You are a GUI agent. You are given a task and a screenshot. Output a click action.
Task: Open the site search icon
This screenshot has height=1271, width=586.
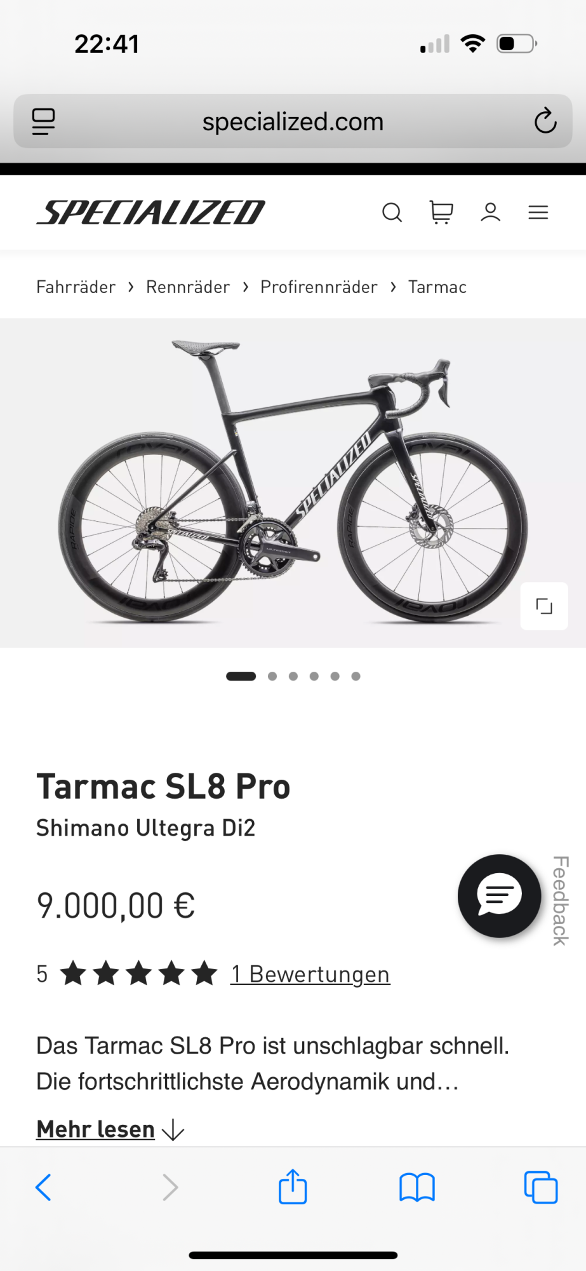(x=392, y=212)
